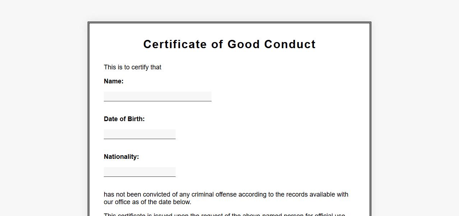Click the Name input field

click(x=157, y=96)
